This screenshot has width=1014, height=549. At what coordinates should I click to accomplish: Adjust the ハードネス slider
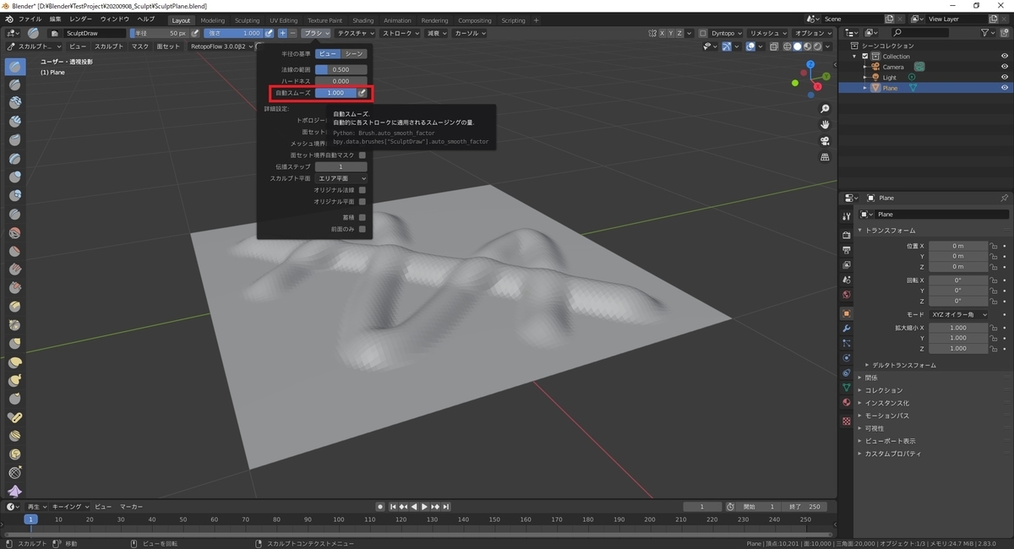click(341, 81)
